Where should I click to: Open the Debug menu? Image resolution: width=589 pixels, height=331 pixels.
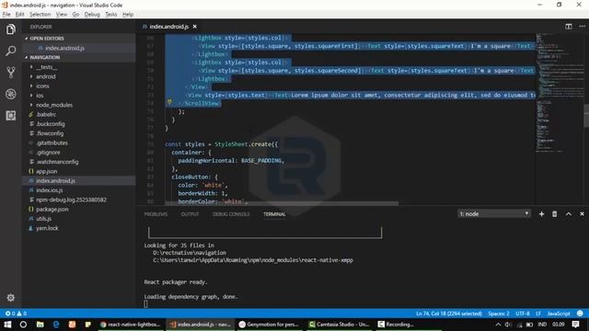[92, 15]
